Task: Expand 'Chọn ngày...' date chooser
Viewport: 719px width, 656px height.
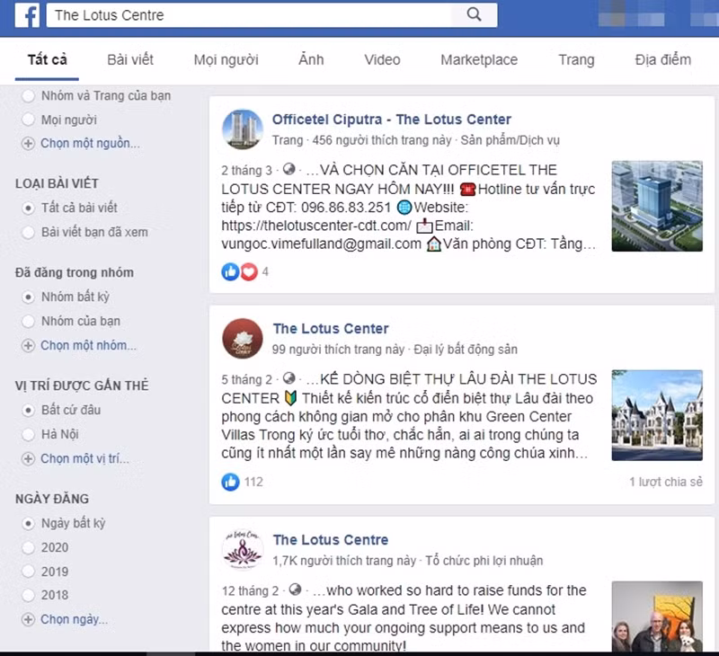Action: tap(74, 619)
